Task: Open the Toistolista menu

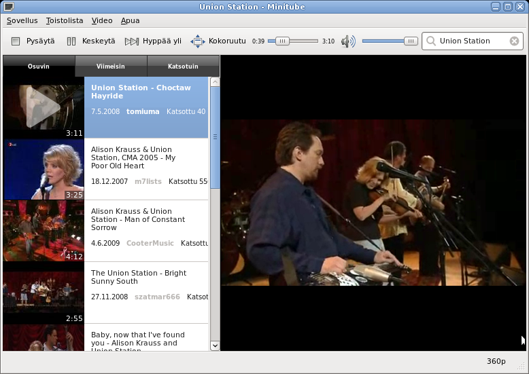Action: (65, 21)
